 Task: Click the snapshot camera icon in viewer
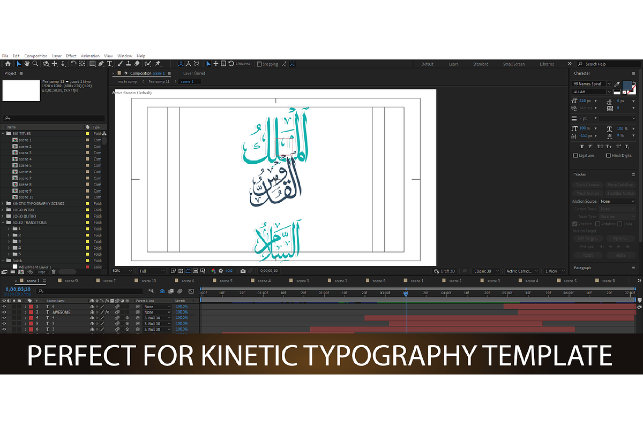(243, 271)
